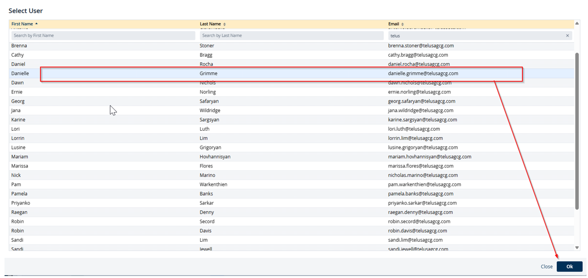Click the First Name ascending sort arrow
The image size is (588, 278).
coord(36,24)
